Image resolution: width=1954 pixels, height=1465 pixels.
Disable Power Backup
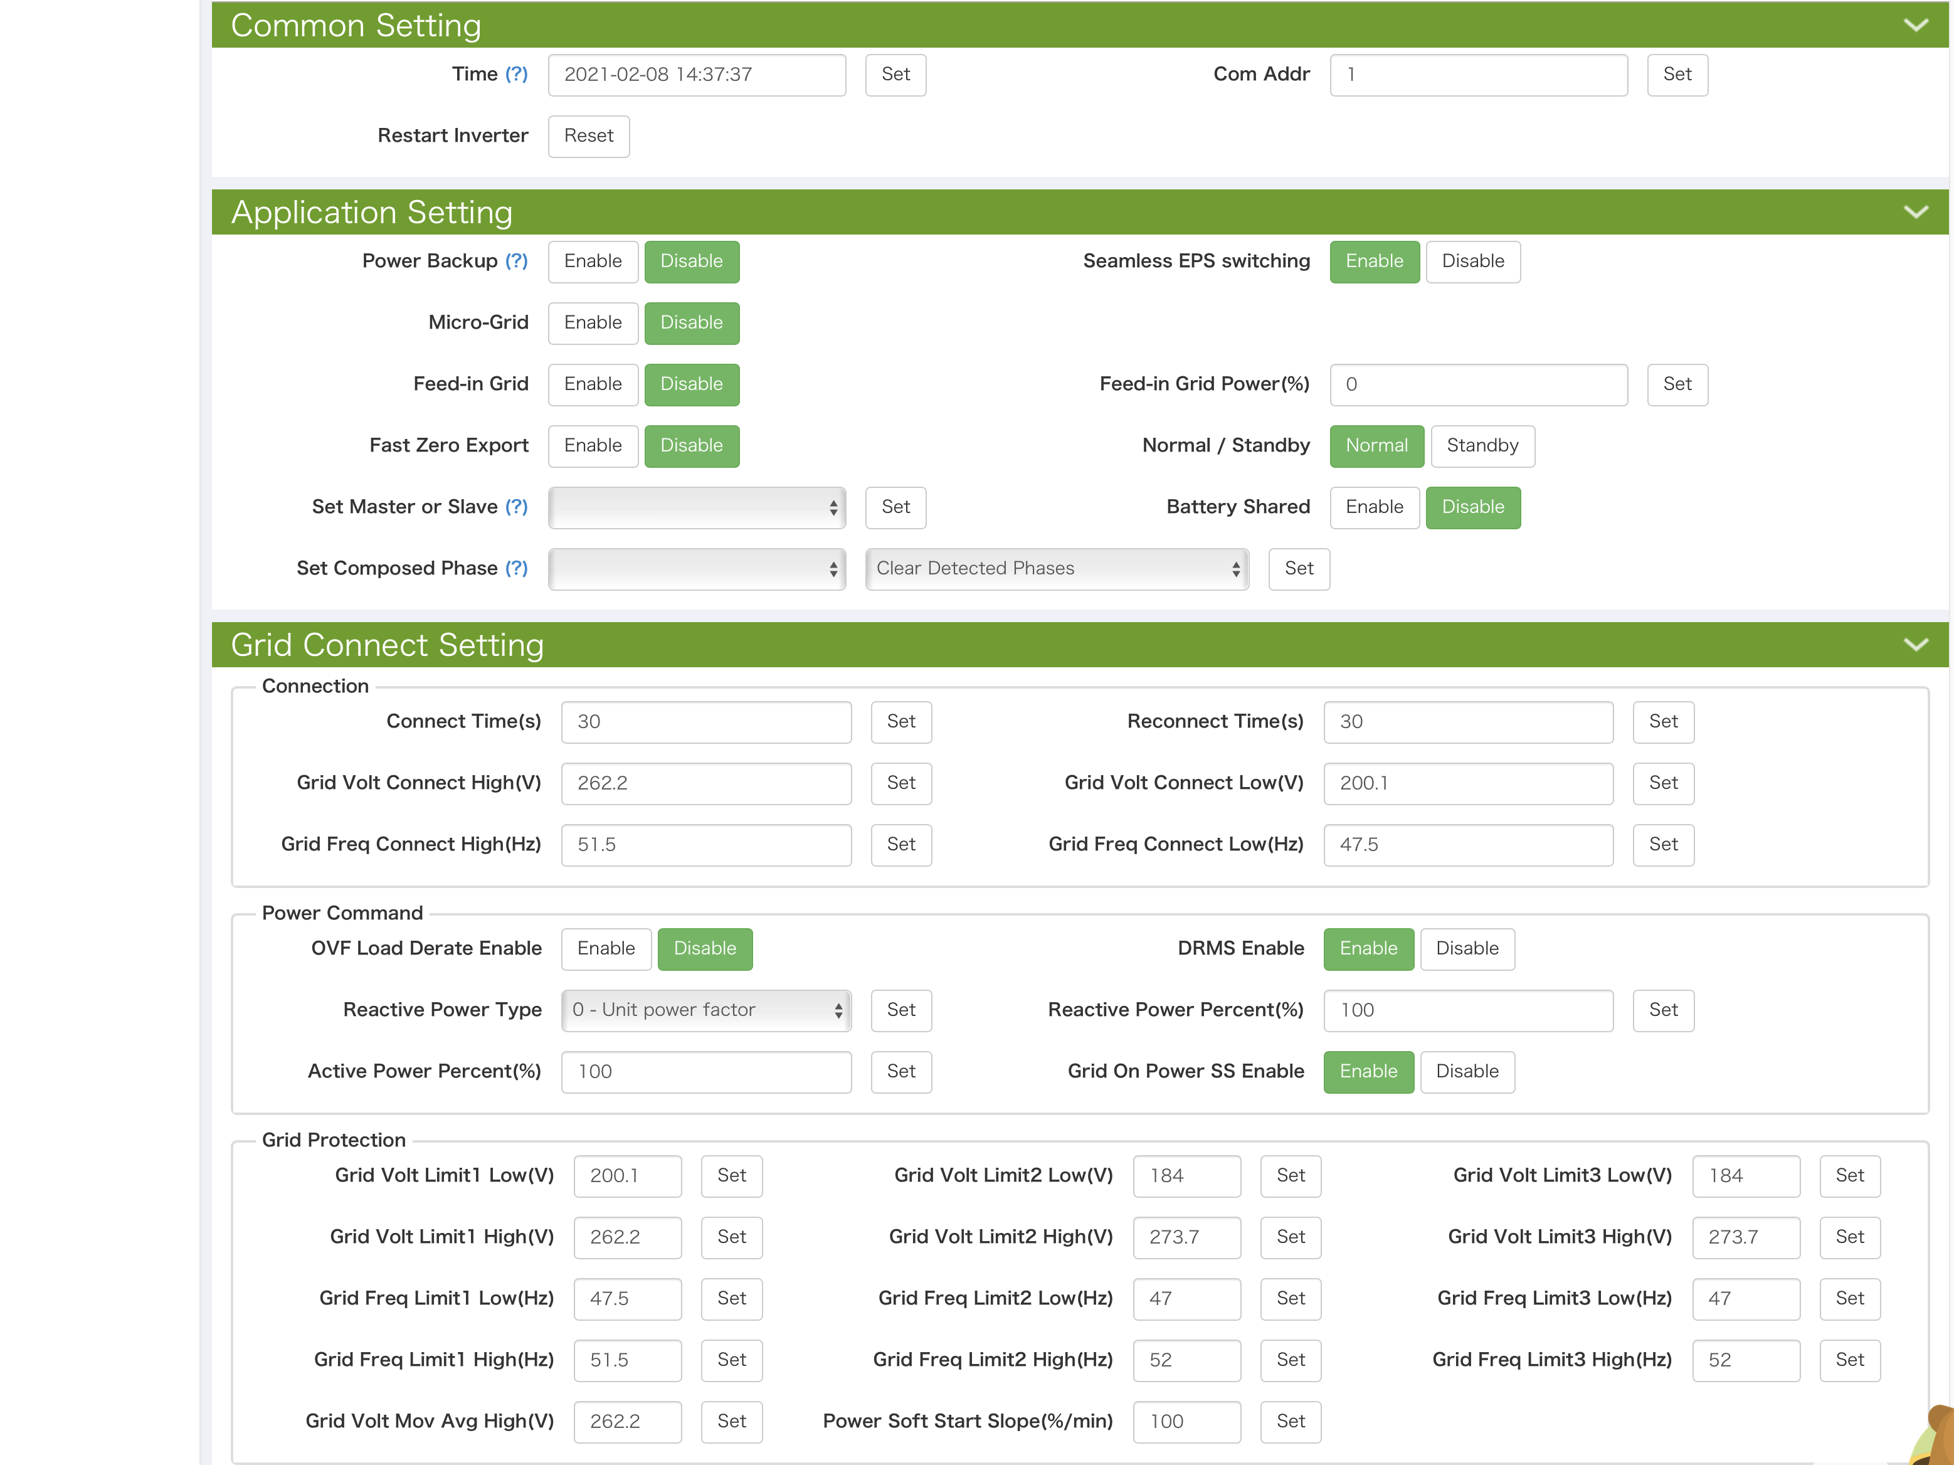coord(692,262)
